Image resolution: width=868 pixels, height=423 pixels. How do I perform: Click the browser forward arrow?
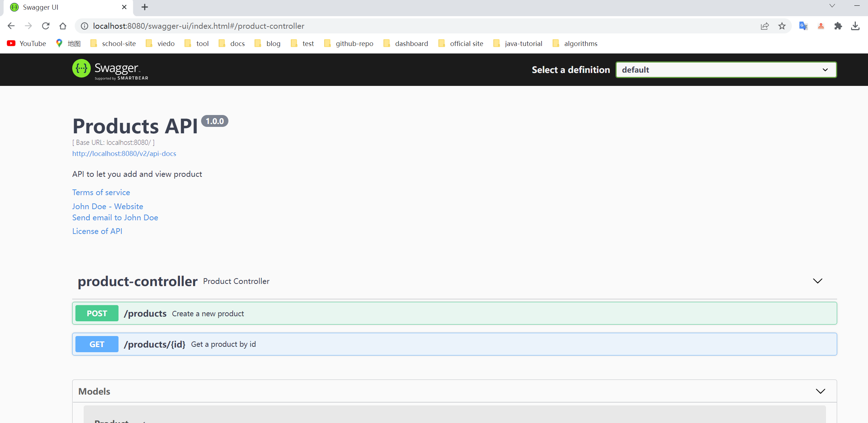[x=28, y=26]
